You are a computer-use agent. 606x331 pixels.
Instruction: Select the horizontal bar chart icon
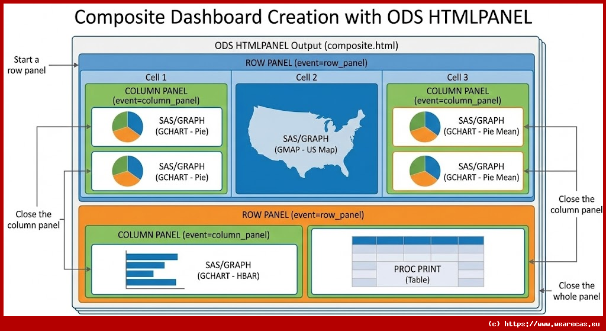[x=153, y=270]
